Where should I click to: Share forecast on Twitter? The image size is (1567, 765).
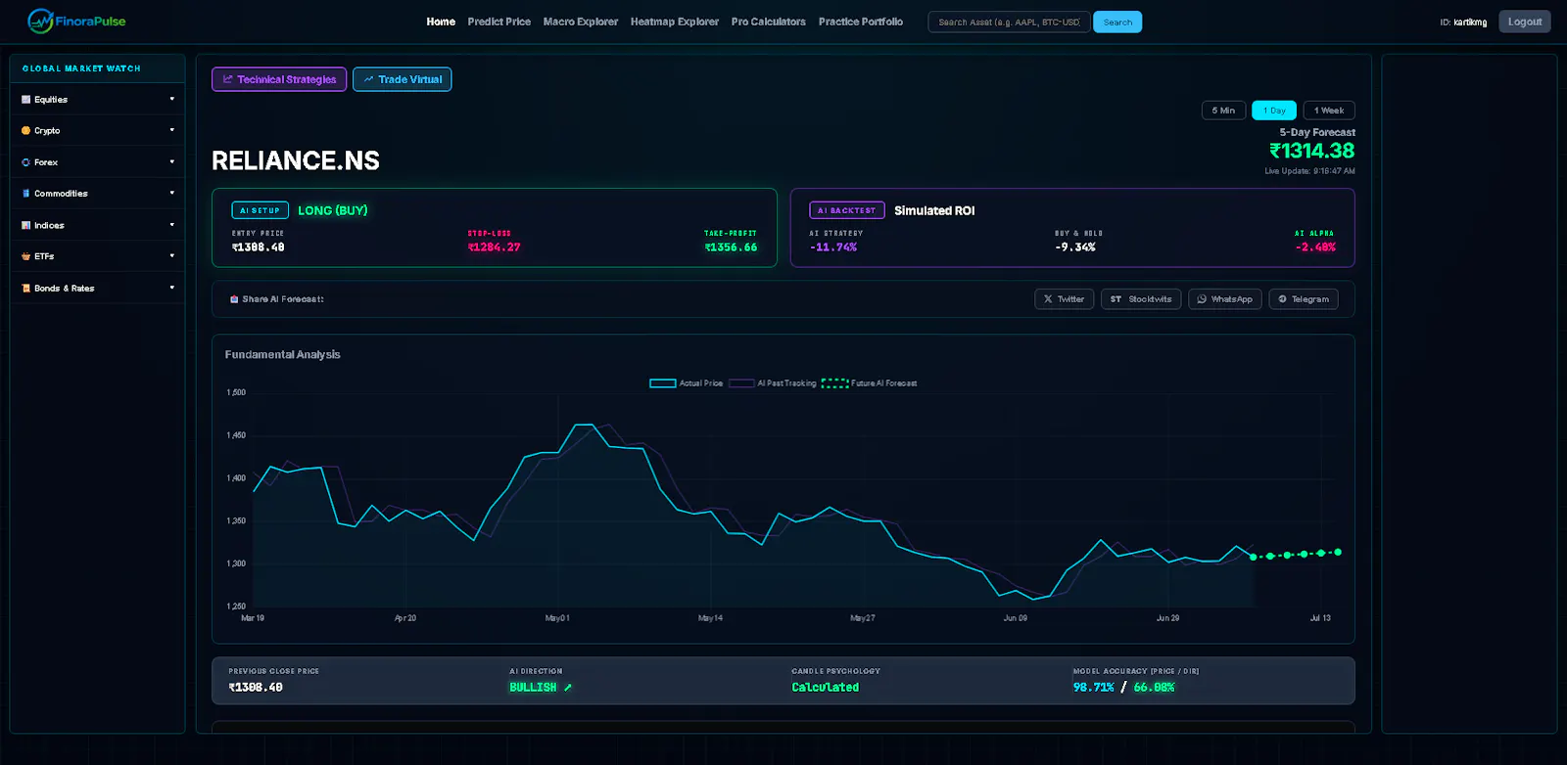pos(1065,299)
